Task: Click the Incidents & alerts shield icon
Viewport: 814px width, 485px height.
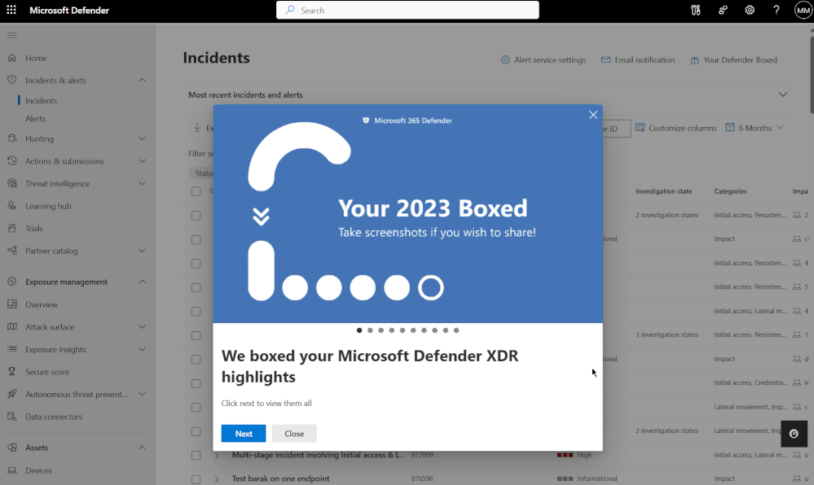Action: tap(12, 80)
